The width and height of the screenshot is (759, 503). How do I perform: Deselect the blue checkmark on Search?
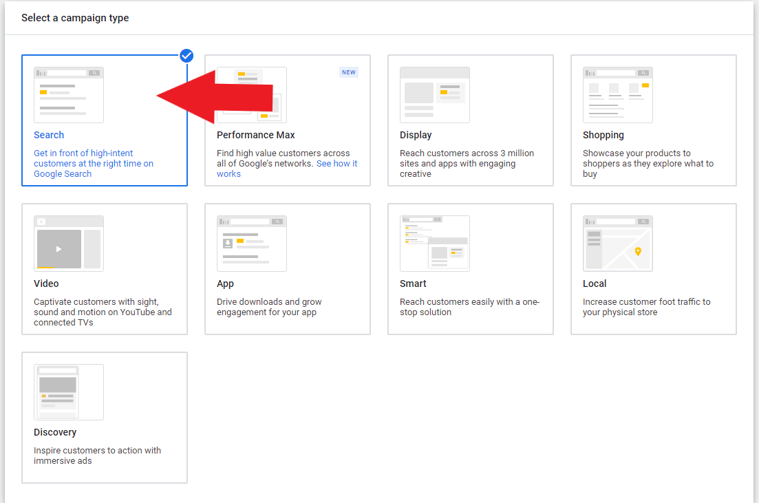click(x=186, y=56)
